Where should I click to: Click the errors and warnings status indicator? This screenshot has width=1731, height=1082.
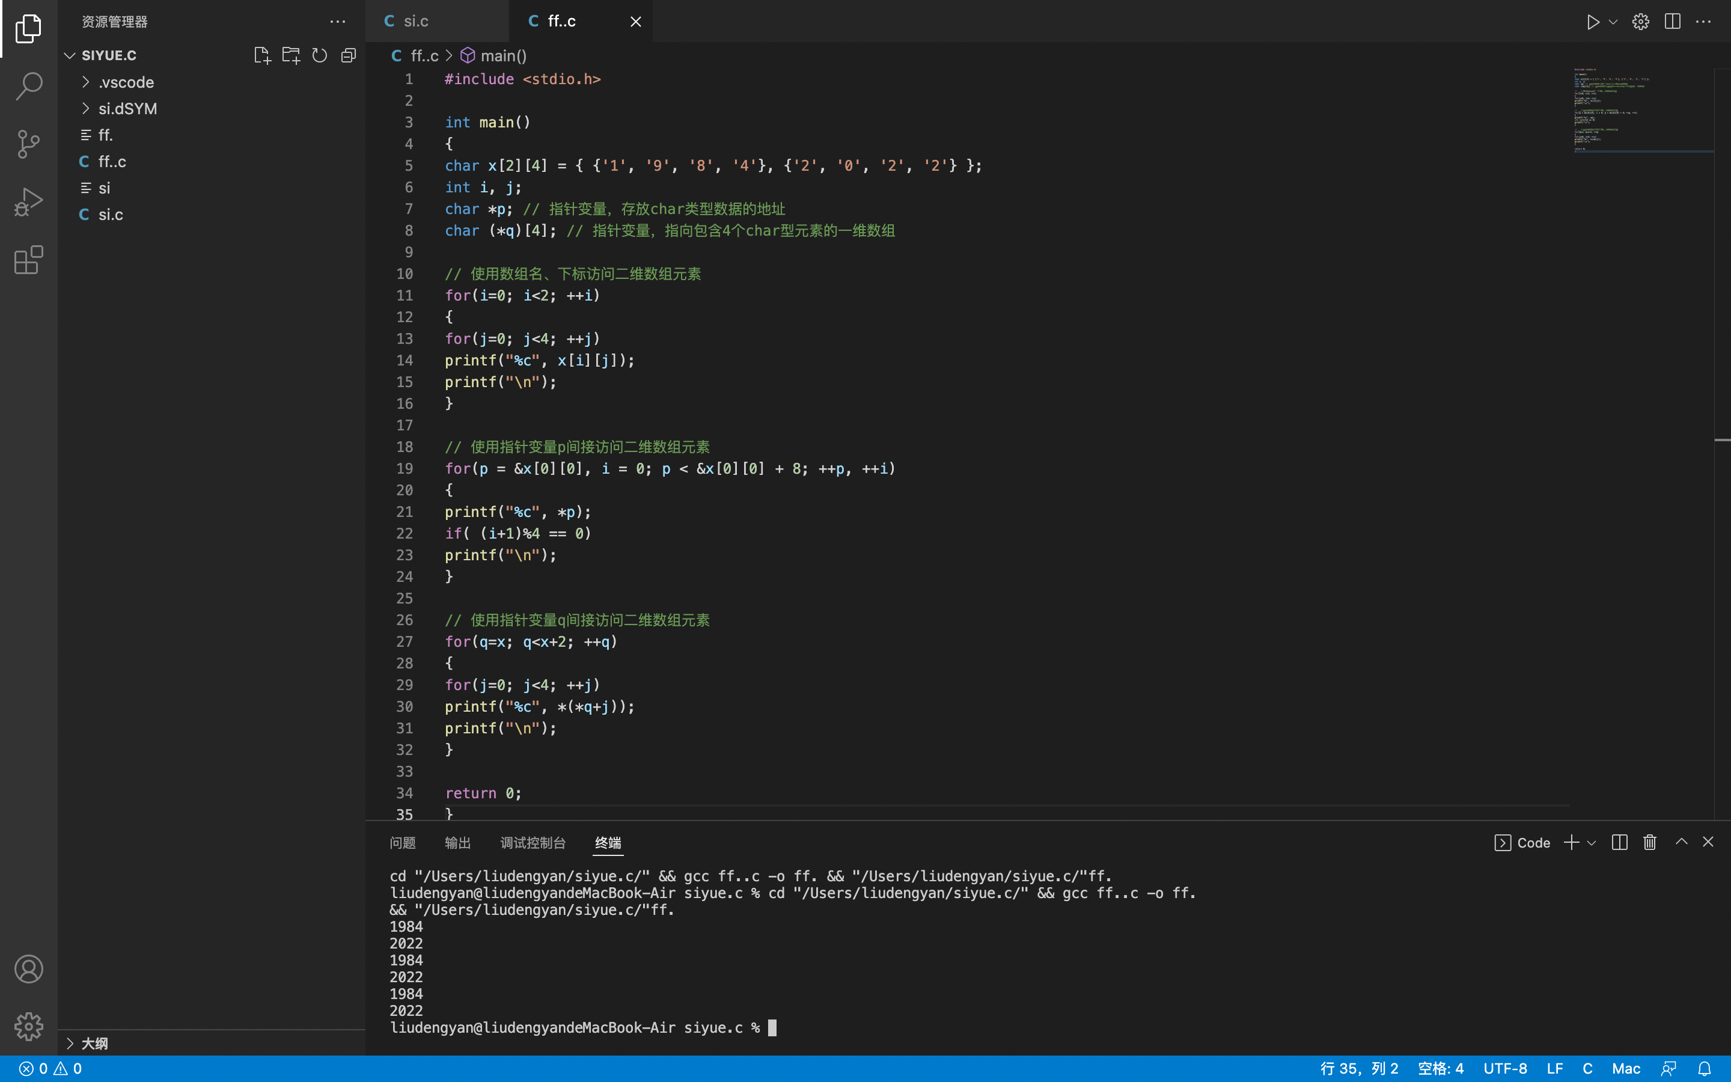point(50,1068)
